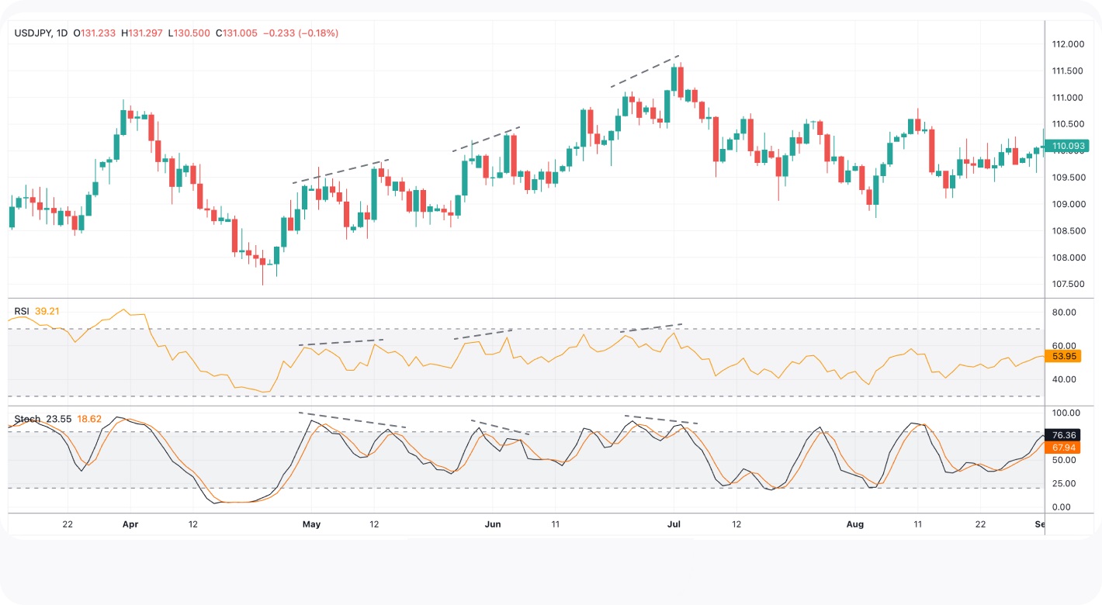Click the Jul date label
Image resolution: width=1102 pixels, height=605 pixels.
tap(674, 524)
